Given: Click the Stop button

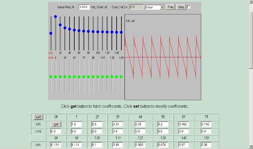Looking at the screenshot, I should click(181, 7).
